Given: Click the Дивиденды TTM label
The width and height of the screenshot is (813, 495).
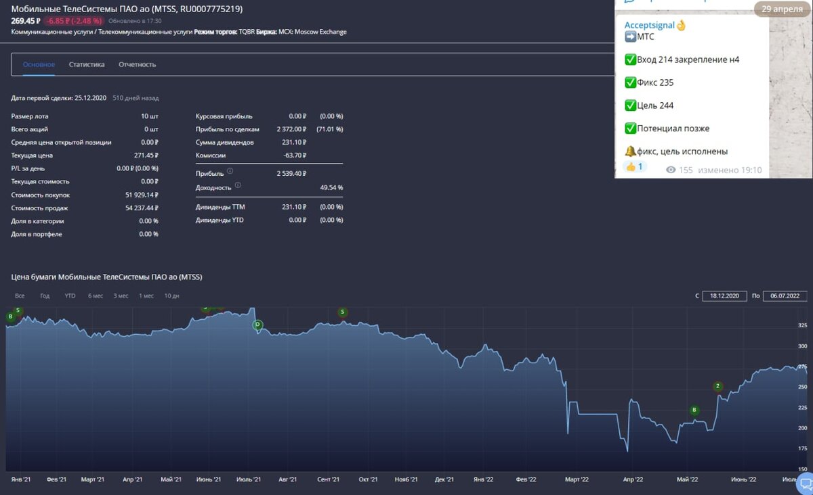Looking at the screenshot, I should tap(220, 206).
